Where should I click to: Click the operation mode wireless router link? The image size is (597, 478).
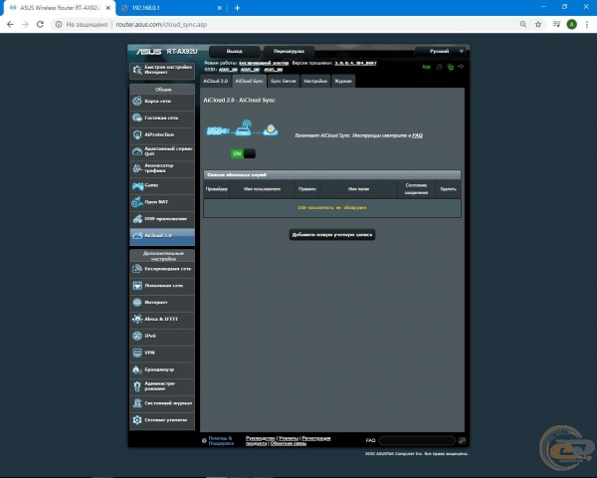click(x=264, y=63)
